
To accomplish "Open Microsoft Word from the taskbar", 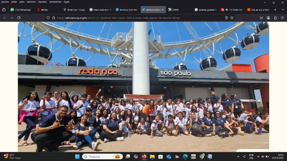I will 210,157.
